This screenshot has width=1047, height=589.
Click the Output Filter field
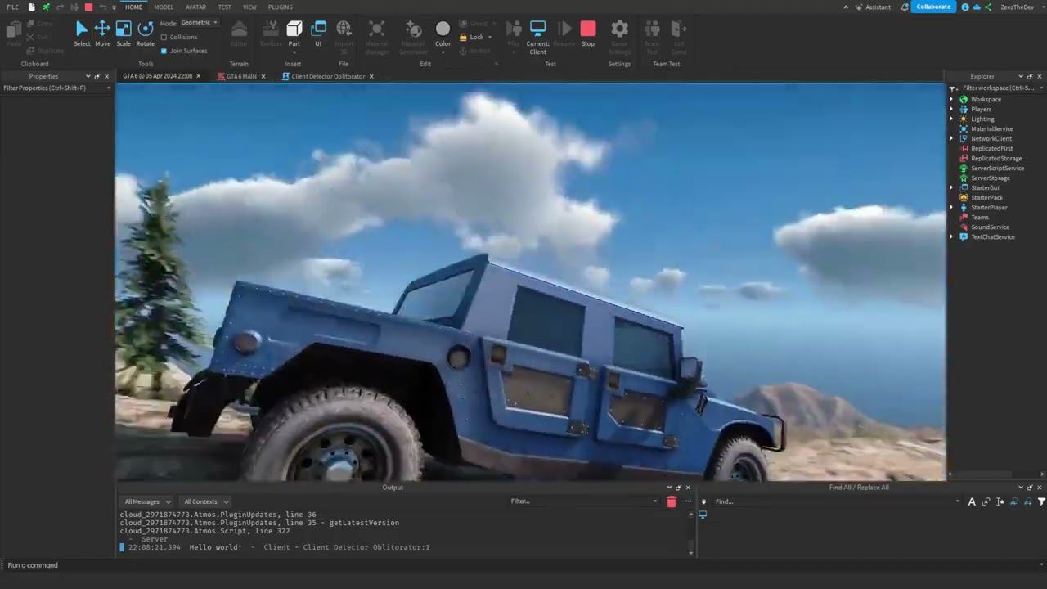583,501
